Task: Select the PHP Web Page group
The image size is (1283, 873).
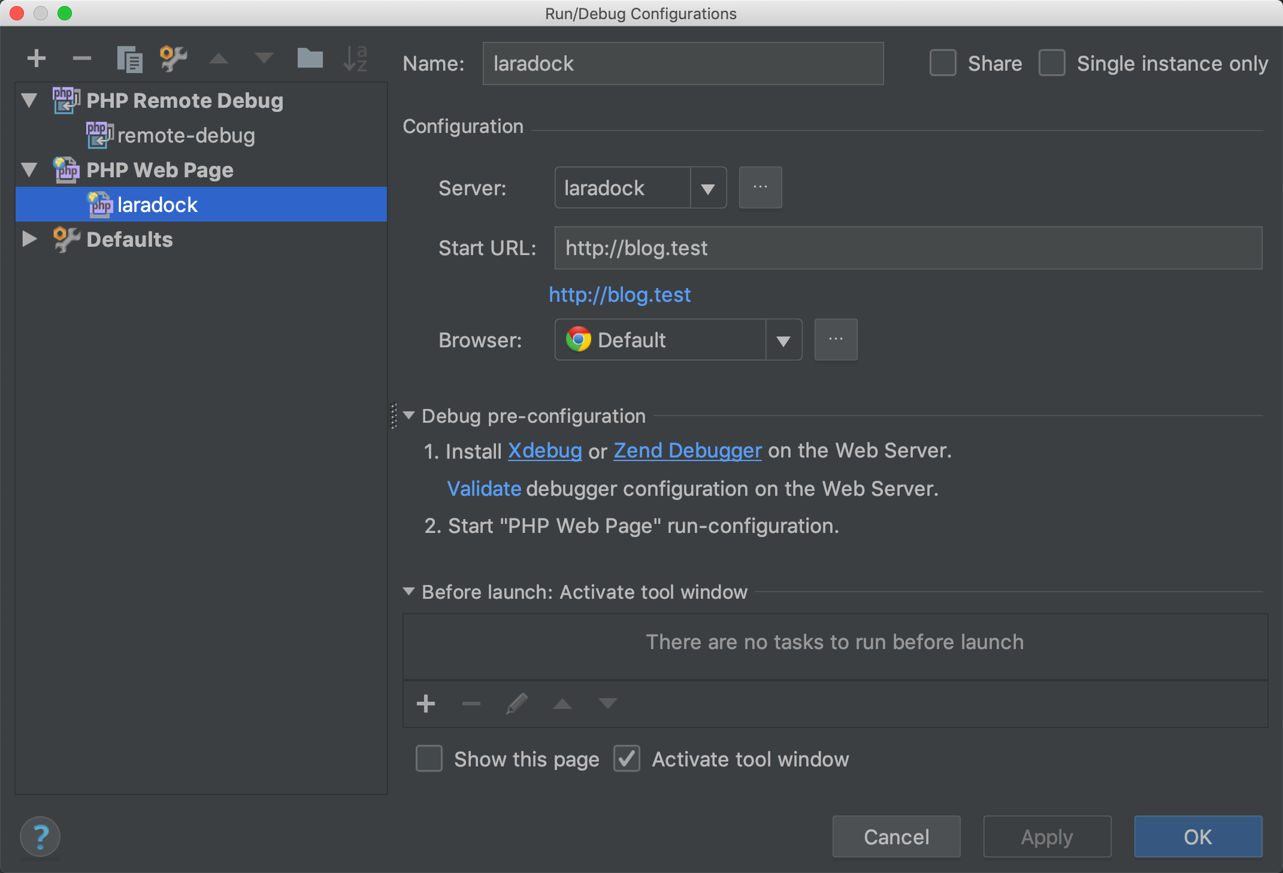Action: (159, 171)
